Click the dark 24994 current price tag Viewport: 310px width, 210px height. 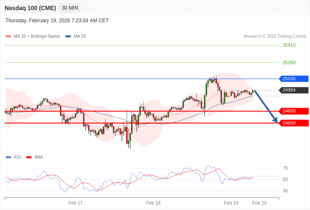point(293,90)
